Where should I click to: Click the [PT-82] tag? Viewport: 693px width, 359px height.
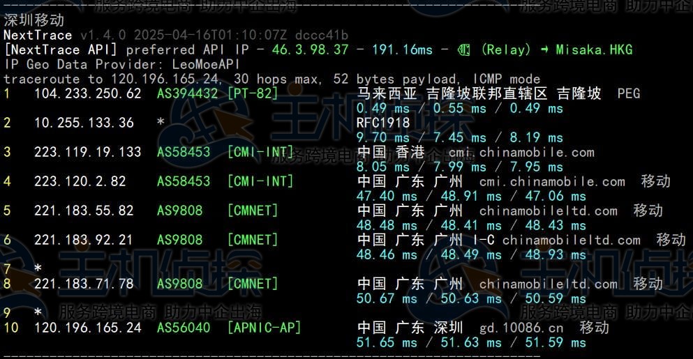[x=253, y=93]
